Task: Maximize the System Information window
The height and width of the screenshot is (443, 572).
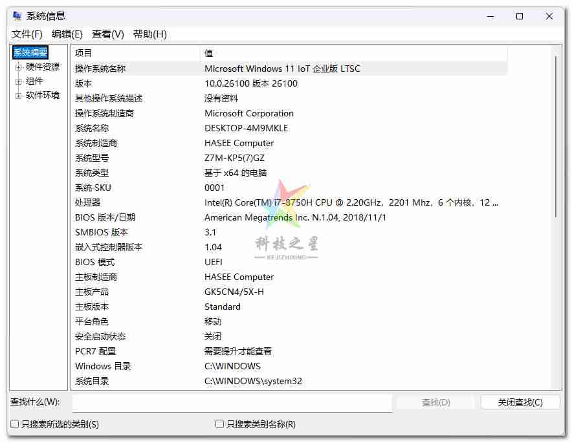Action: [519, 16]
